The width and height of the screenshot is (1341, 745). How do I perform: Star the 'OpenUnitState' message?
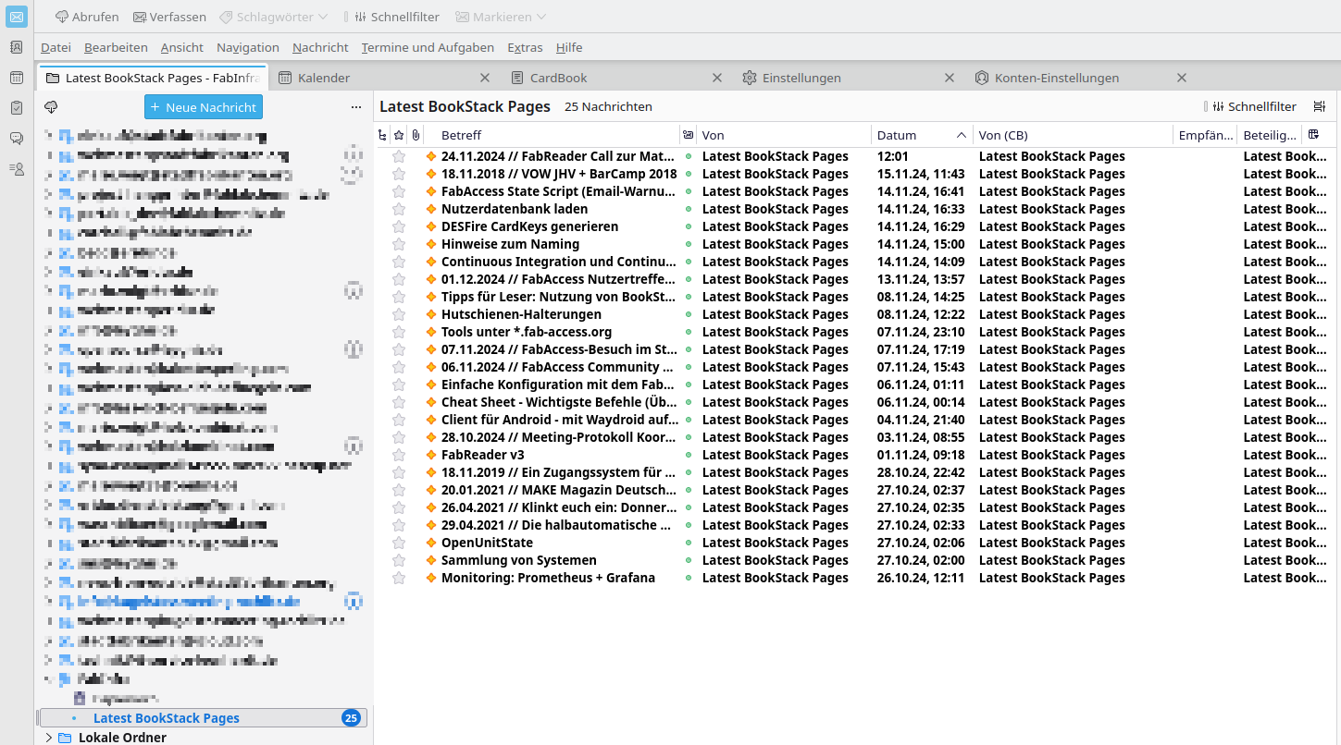click(399, 543)
